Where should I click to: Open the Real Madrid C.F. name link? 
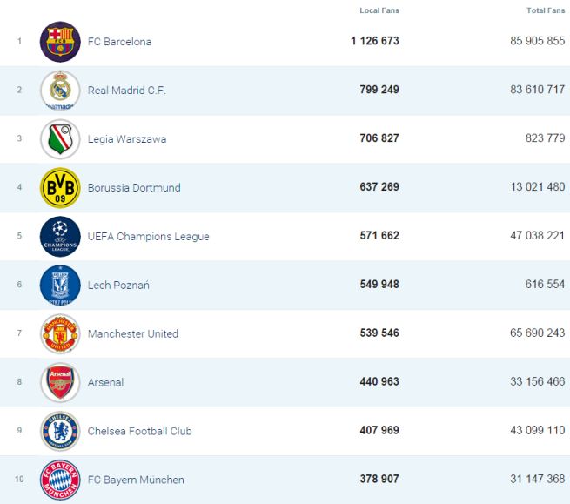pyautogui.click(x=126, y=91)
